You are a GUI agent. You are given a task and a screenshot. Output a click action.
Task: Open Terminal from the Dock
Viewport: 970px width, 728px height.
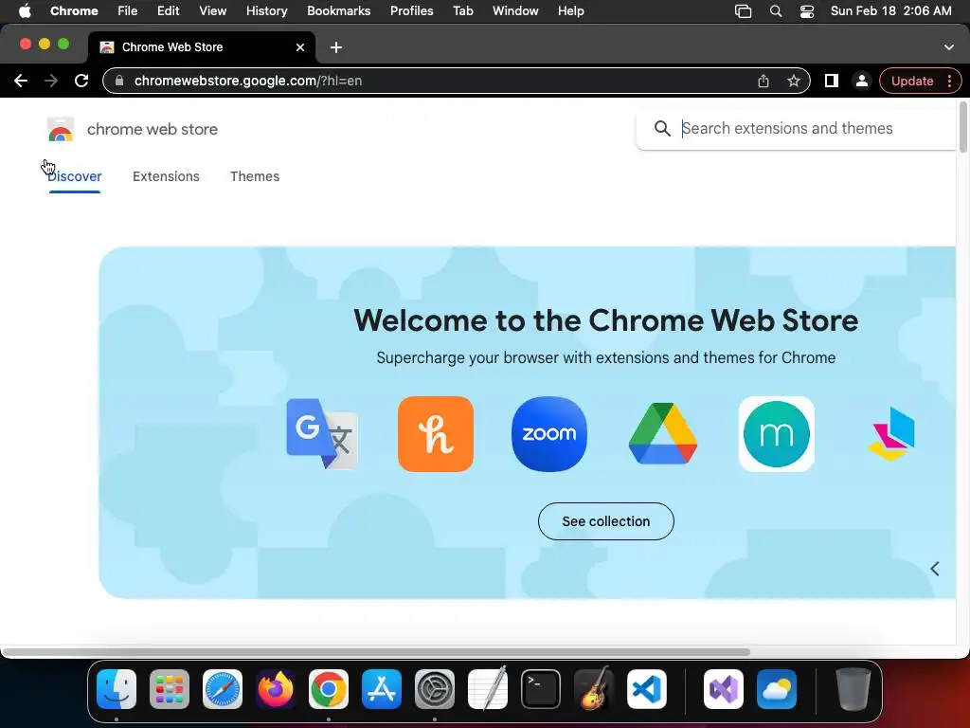coord(541,688)
